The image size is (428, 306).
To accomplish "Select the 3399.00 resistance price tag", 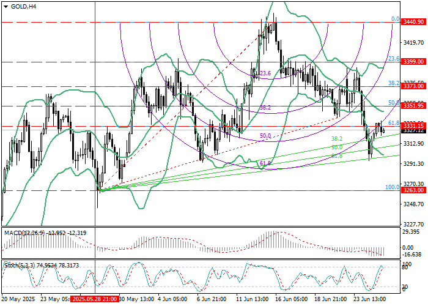I will (x=413, y=62).
